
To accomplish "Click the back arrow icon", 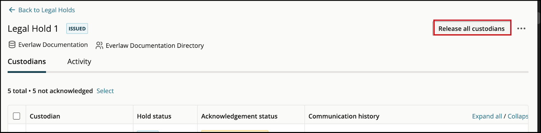I will pos(12,10).
